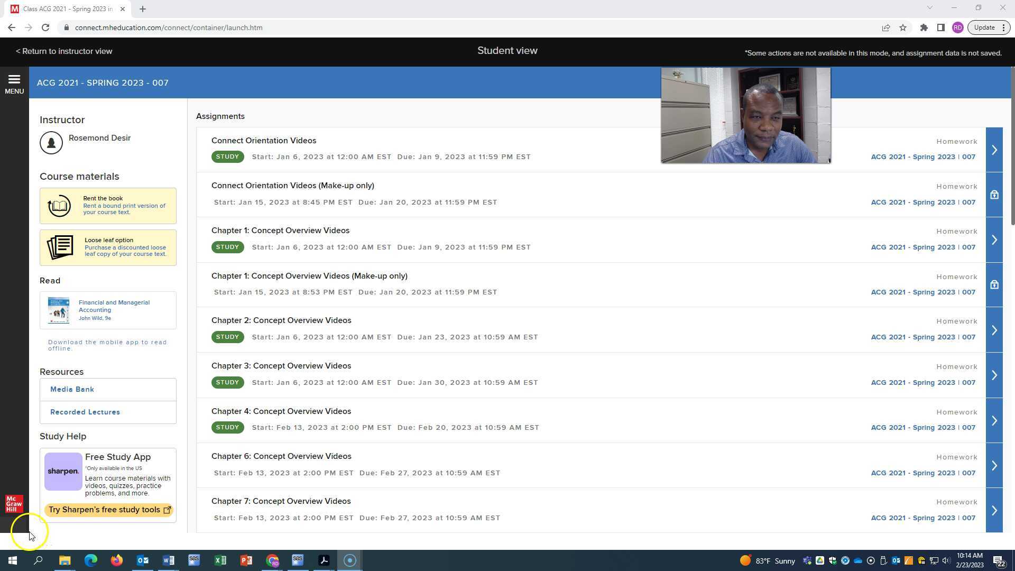Open File Explorer from taskbar

click(x=64, y=560)
